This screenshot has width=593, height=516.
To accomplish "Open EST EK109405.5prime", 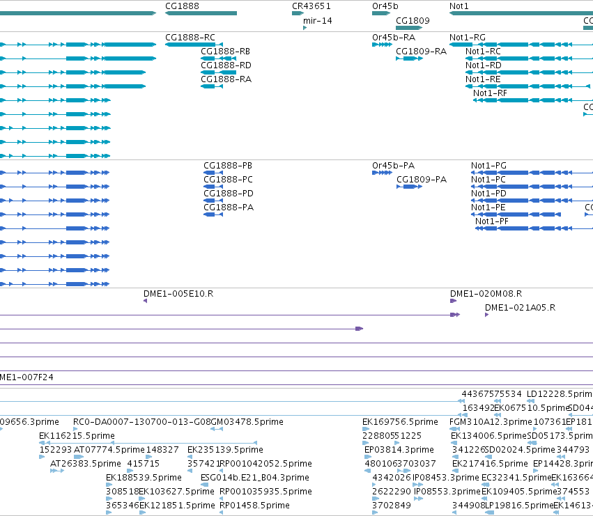I will 519,492.
